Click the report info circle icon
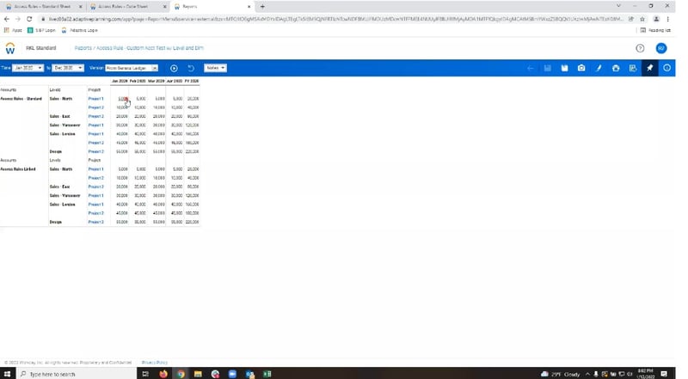 (x=666, y=68)
